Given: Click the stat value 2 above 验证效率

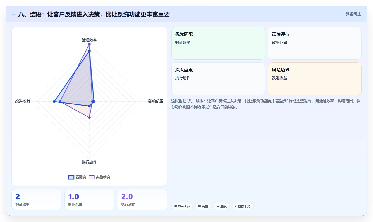Looking at the screenshot, I should coord(17,197).
